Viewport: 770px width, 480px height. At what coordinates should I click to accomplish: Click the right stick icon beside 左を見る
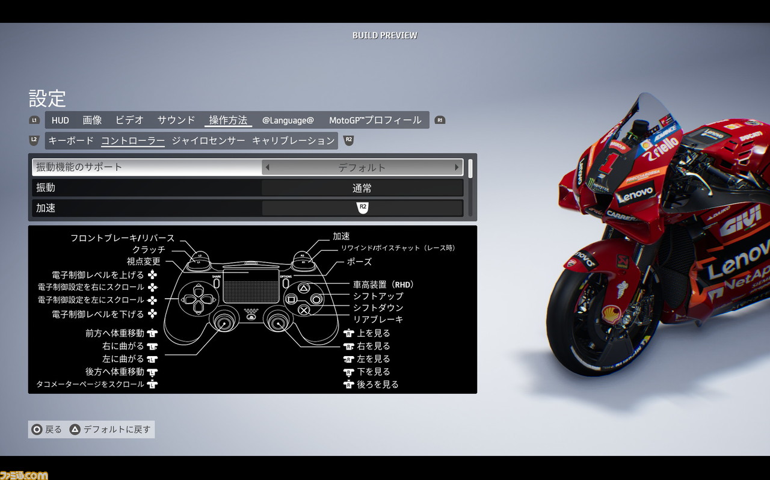(348, 359)
